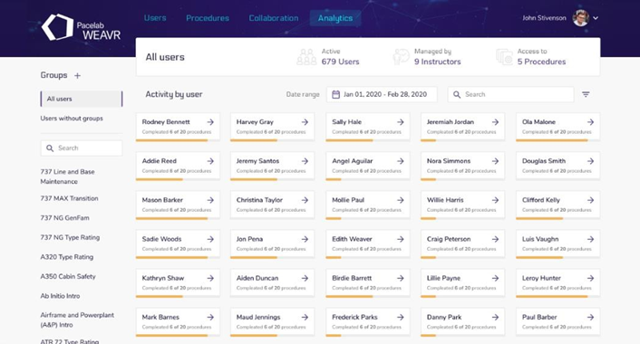The width and height of the screenshot is (640, 344).
Task: Open A350 Cabin Safety group
Action: tap(68, 276)
